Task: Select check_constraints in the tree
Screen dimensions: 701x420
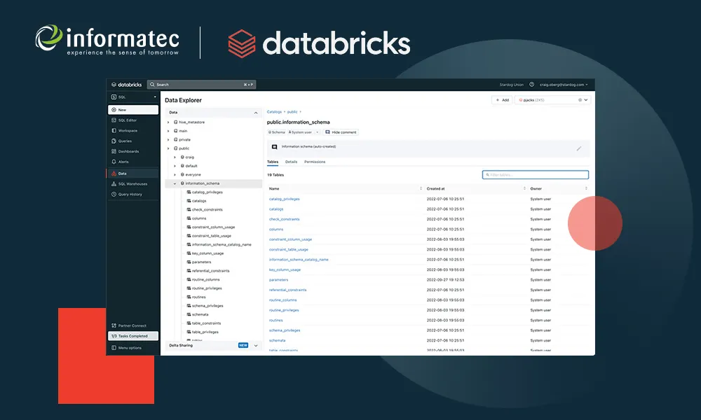Action: coord(204,209)
